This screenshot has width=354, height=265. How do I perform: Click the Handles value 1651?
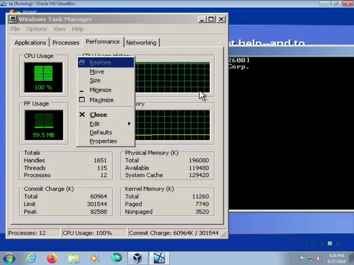tap(100, 160)
